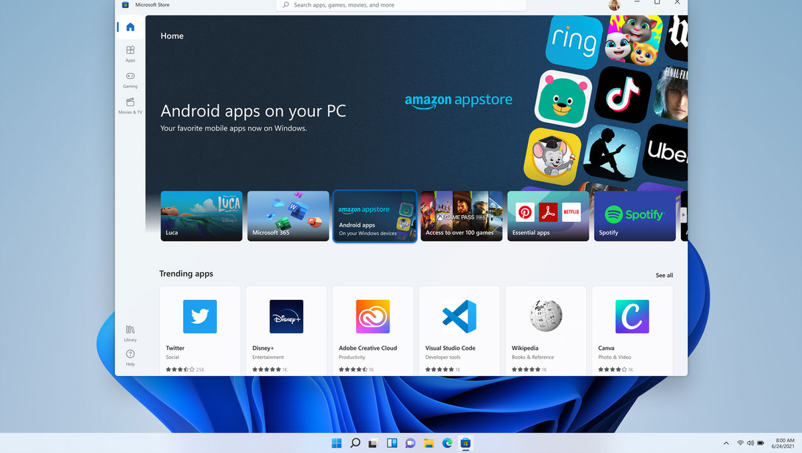
Task: Open the Canva listing title
Action: [x=606, y=348]
